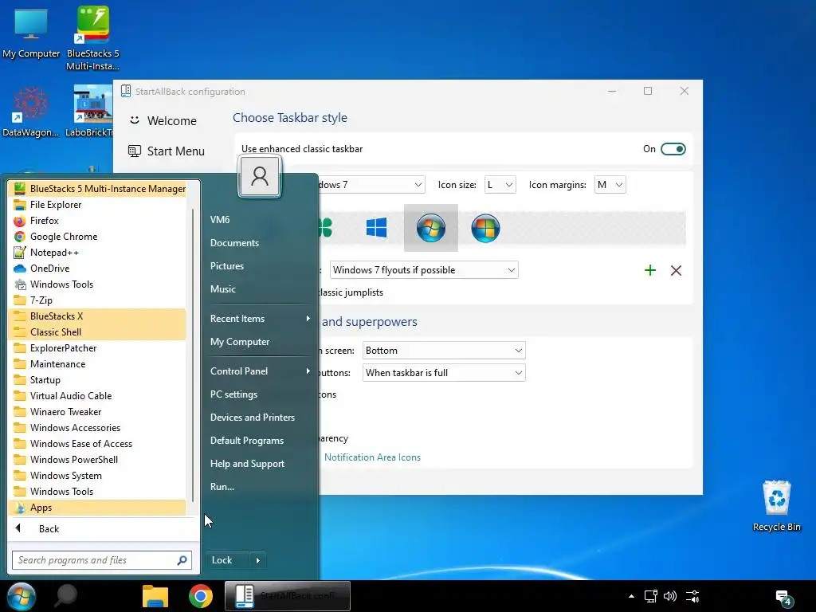Click the search magnifier in Start menu search box
Image resolution: width=816 pixels, height=612 pixels.
182,560
